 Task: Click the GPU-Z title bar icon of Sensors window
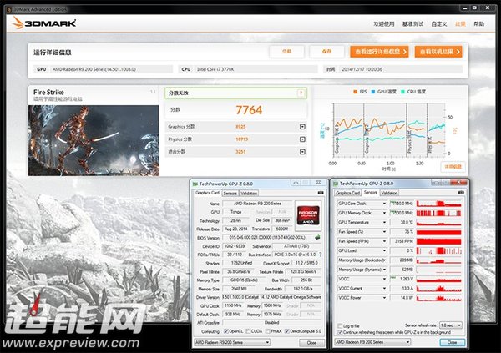click(335, 184)
